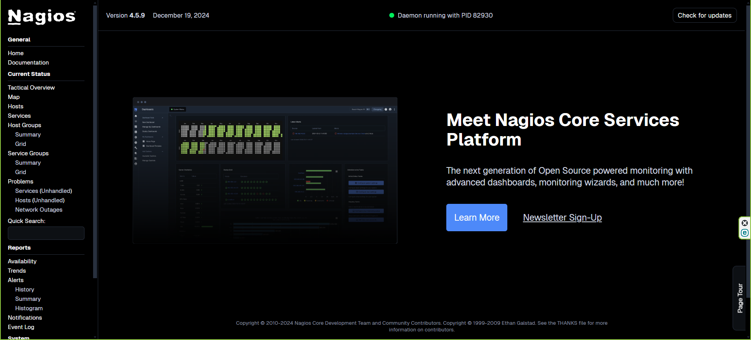
Task: Click the copyright footer text
Action: tap(422, 326)
